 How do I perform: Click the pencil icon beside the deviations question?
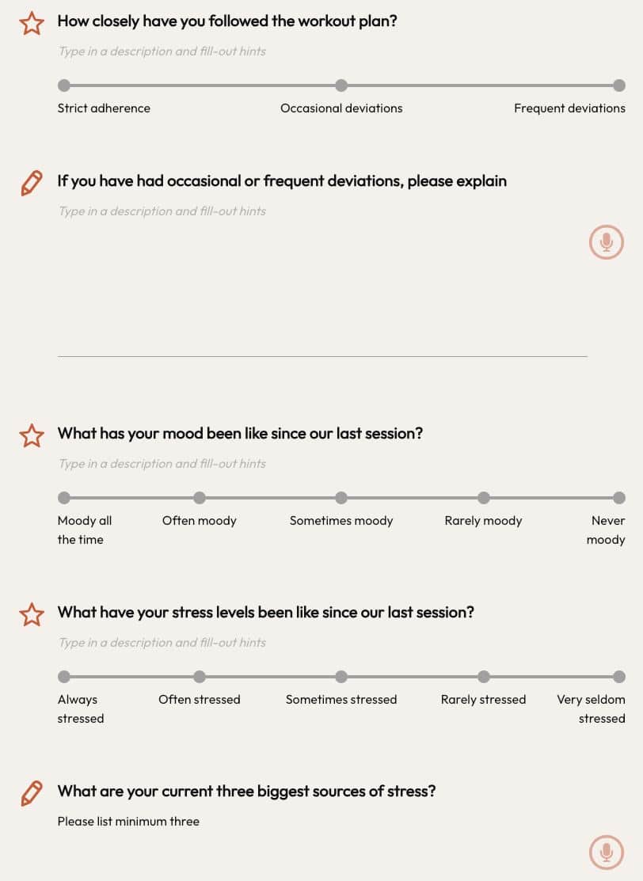(32, 183)
